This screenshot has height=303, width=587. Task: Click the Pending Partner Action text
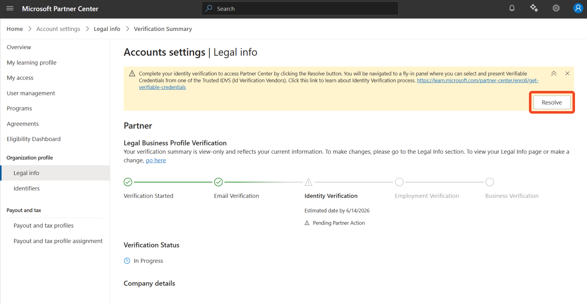(x=339, y=223)
